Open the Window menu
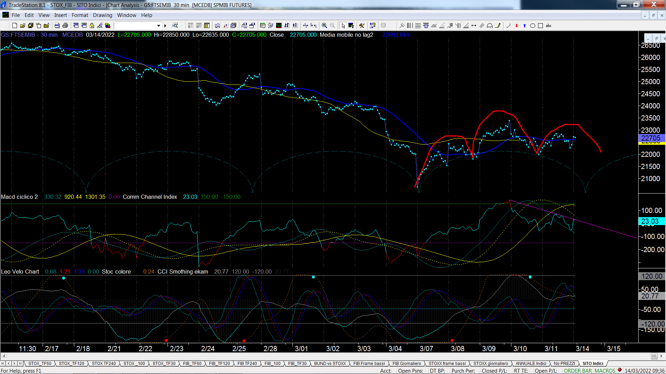This screenshot has height=374, width=666. 127,15
